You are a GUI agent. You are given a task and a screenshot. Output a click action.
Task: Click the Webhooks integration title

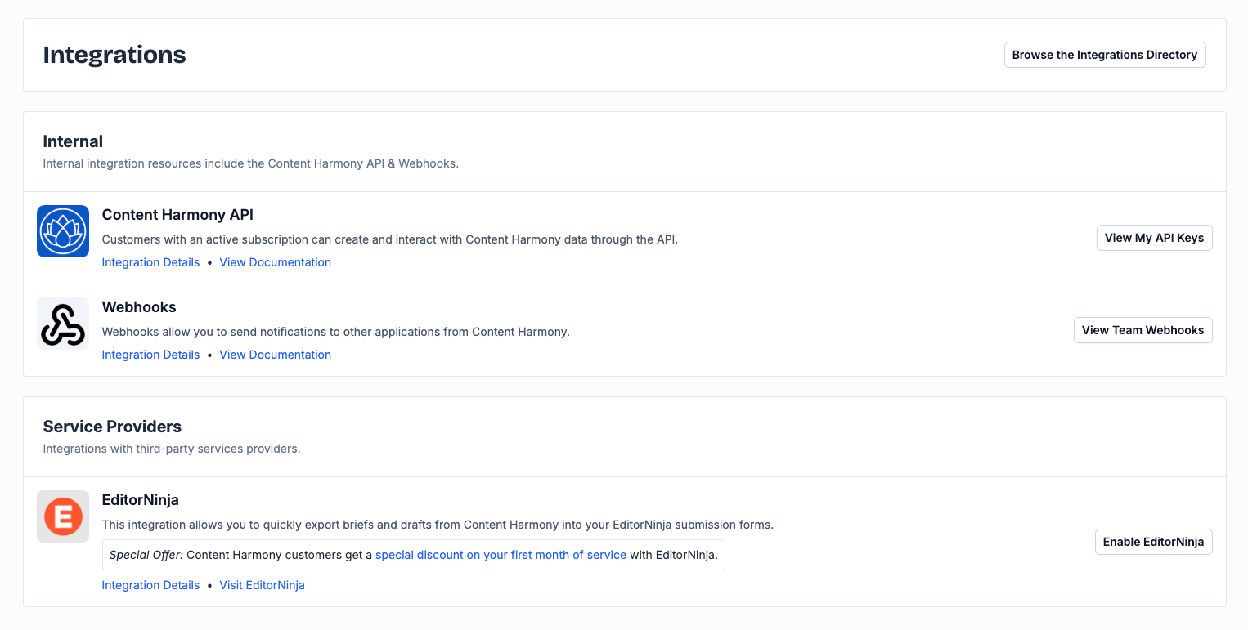(x=139, y=307)
